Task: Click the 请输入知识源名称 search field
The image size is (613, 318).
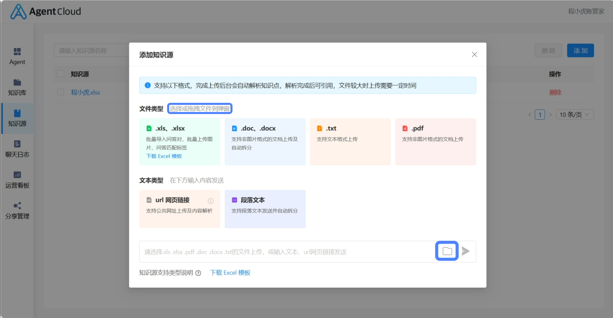Action: [91, 51]
